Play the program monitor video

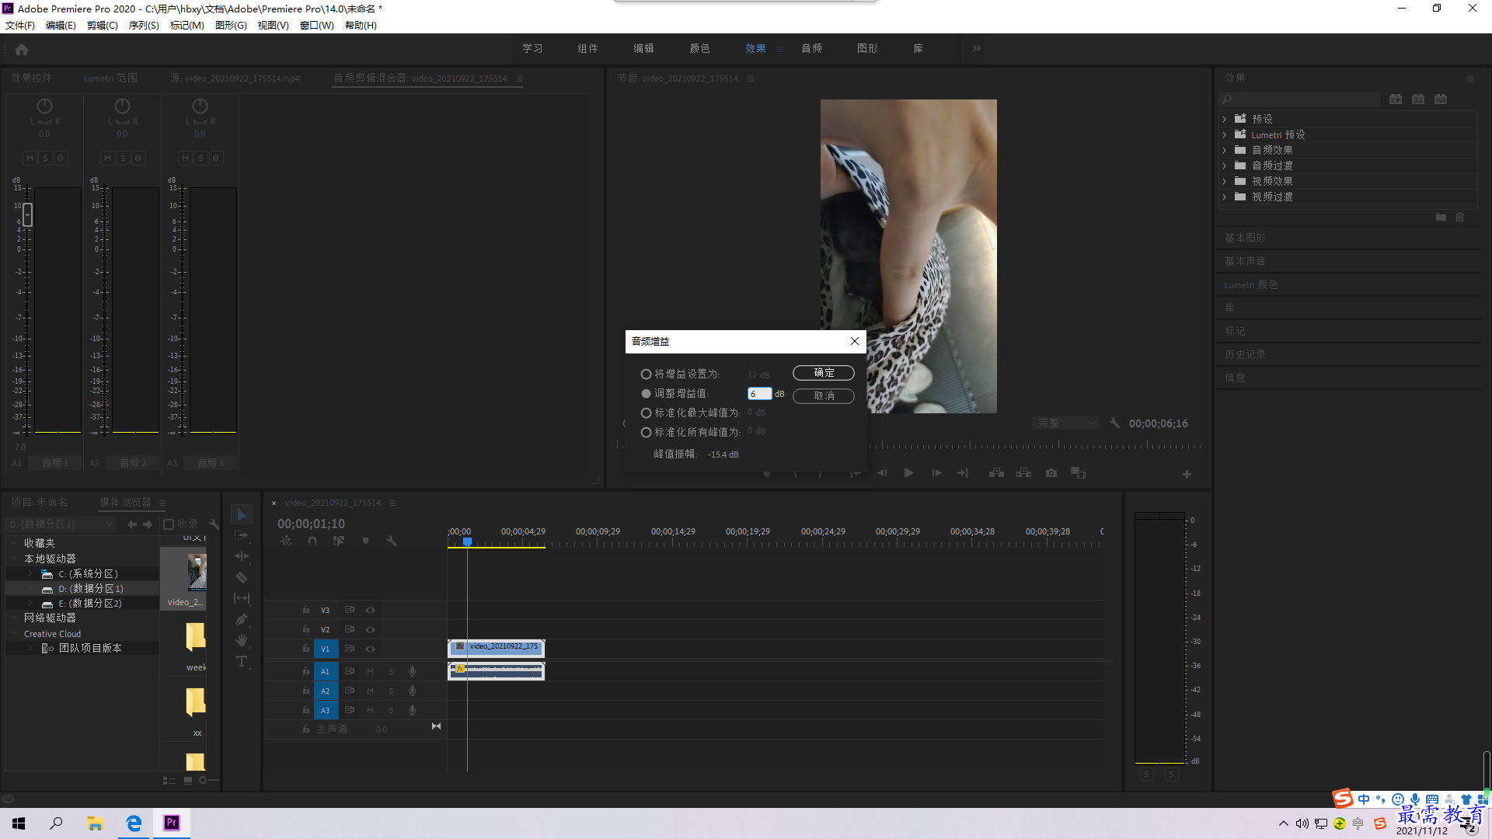click(x=909, y=473)
